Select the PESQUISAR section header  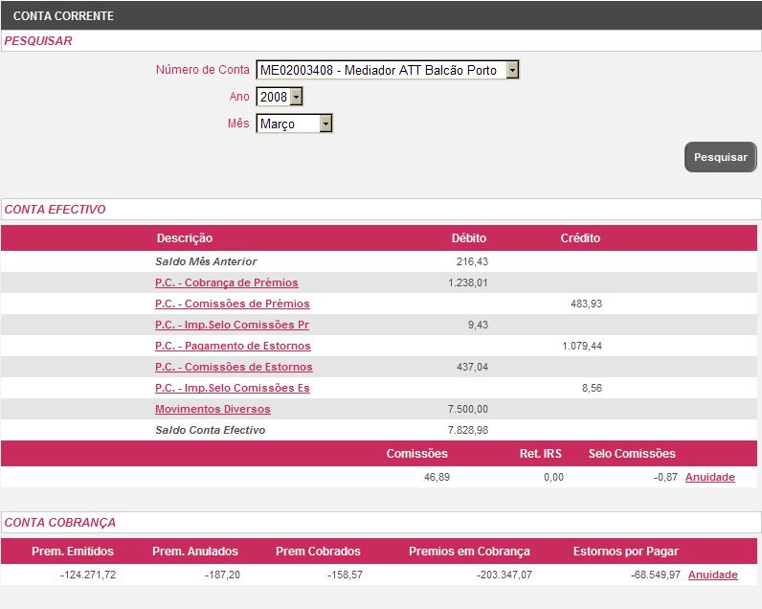[38, 41]
